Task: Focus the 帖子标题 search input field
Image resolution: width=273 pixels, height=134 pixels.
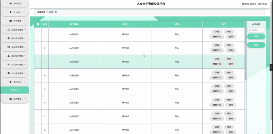Action: tap(256, 30)
